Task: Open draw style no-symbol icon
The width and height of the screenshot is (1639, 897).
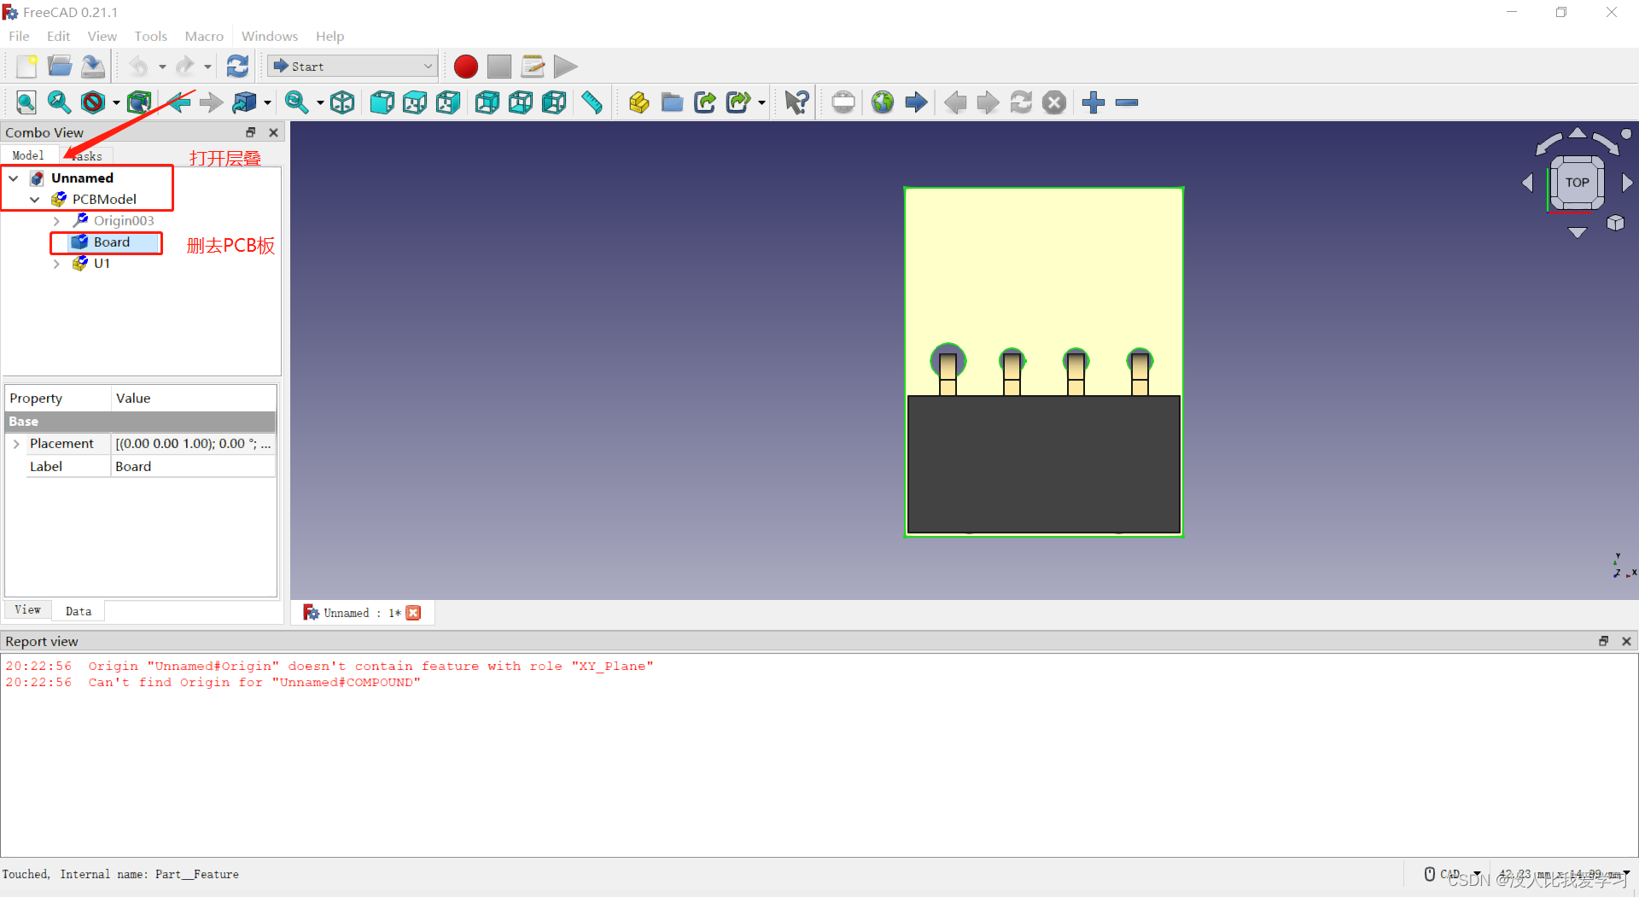Action: tap(93, 102)
